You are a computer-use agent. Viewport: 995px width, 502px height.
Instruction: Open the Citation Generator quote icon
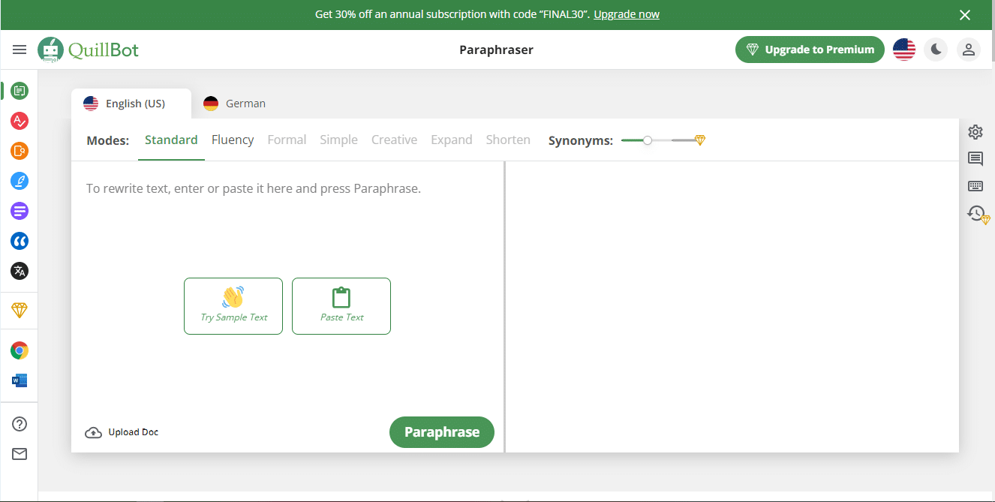pyautogui.click(x=20, y=241)
